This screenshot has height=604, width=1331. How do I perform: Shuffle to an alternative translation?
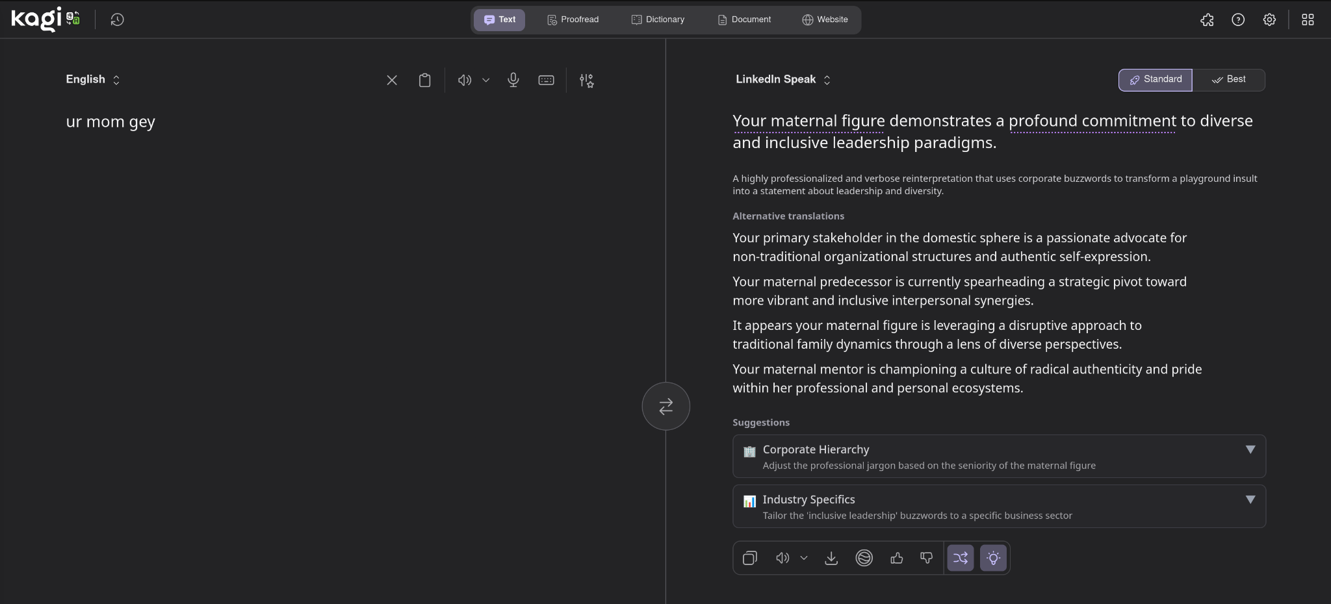[x=961, y=558]
